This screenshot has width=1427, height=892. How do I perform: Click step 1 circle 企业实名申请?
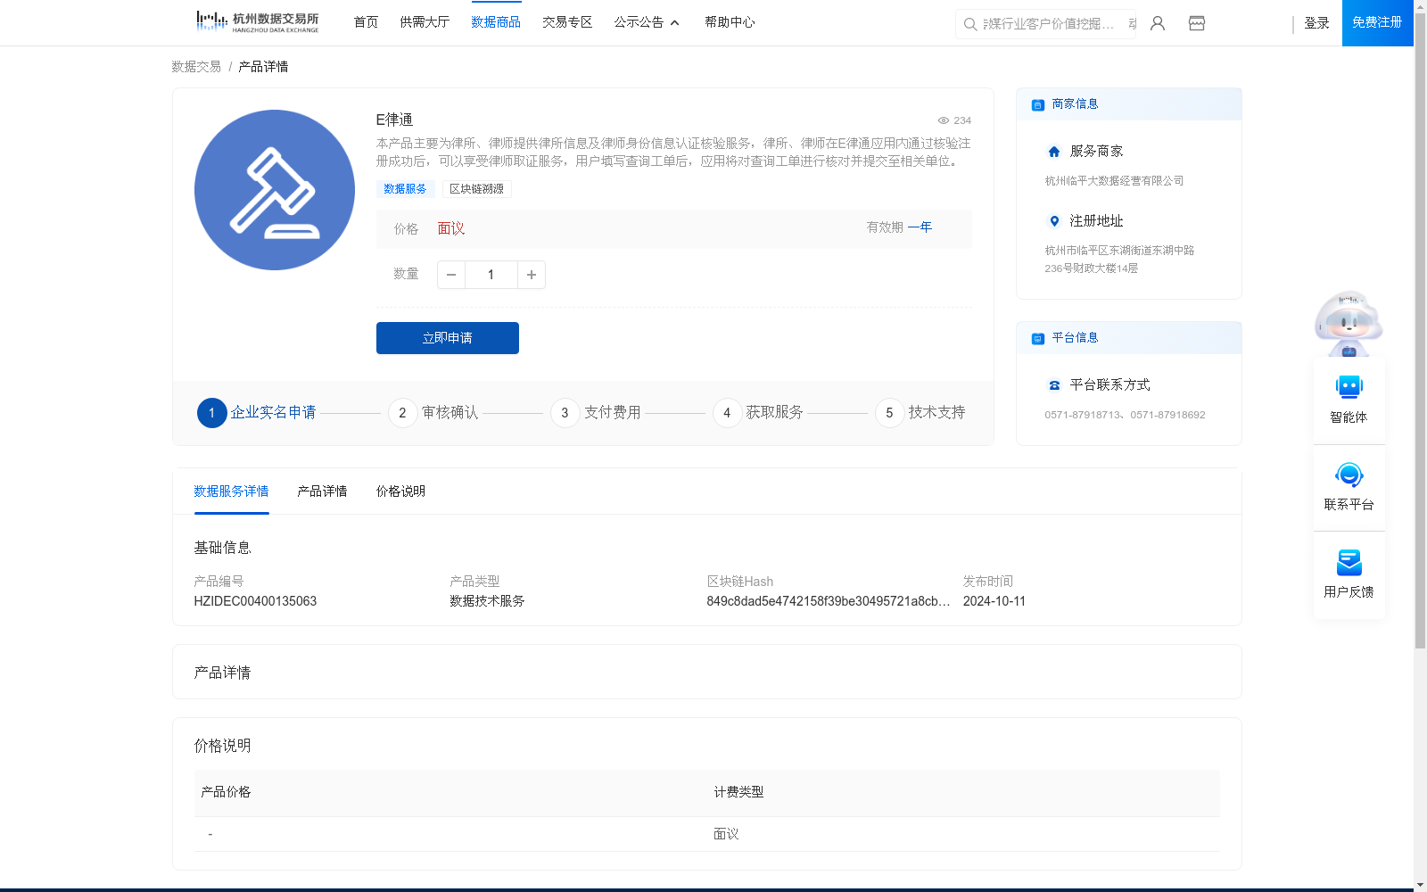tap(211, 413)
